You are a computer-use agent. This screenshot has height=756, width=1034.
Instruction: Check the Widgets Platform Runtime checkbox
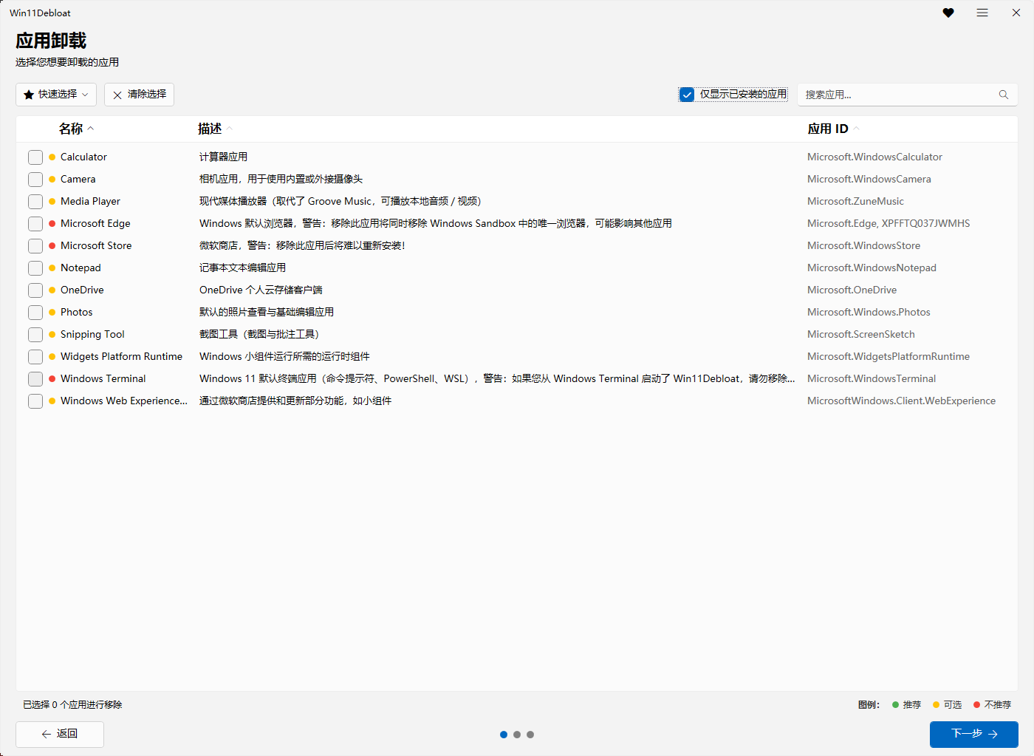click(x=35, y=357)
